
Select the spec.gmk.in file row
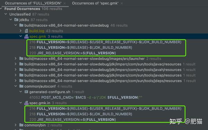[104, 103]
